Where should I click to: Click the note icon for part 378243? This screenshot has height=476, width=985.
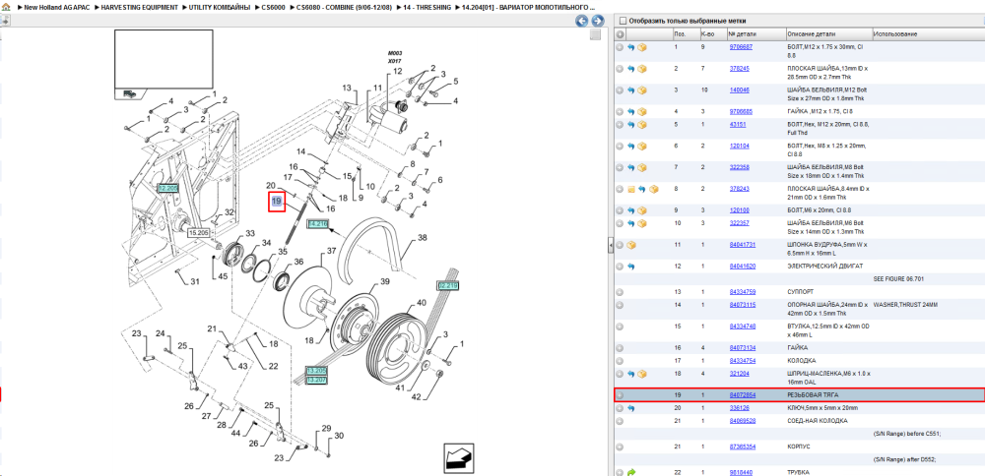(631, 189)
